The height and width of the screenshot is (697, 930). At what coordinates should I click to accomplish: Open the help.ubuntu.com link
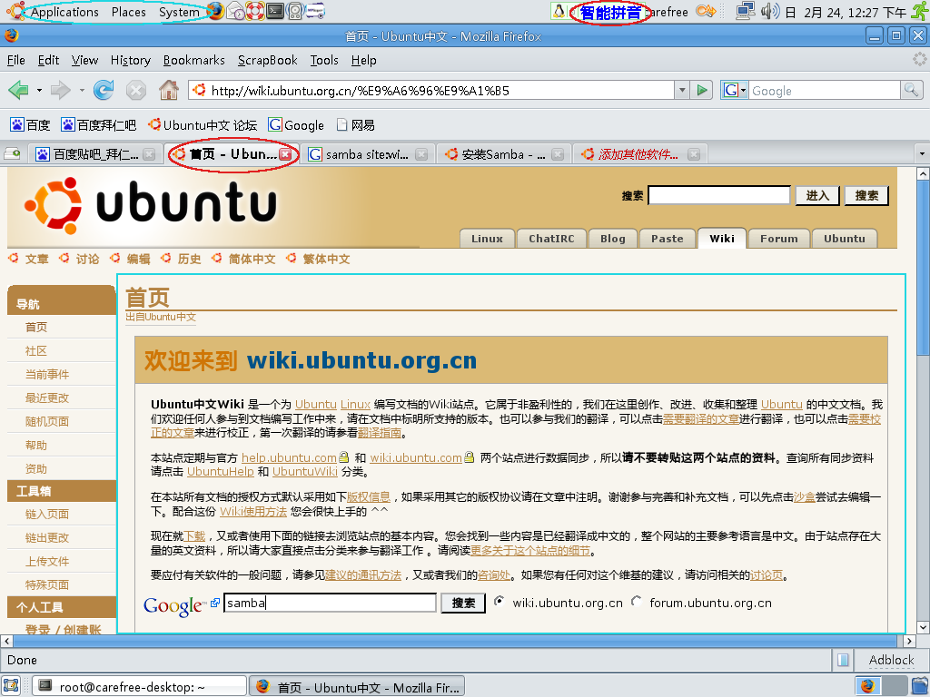pos(289,457)
